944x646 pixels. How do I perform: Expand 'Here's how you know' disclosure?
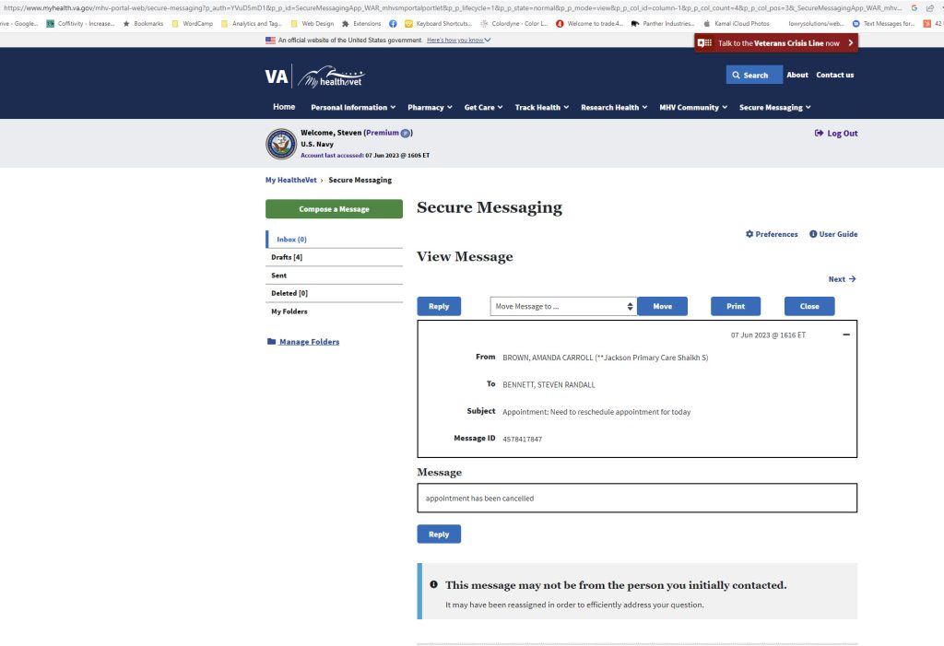[458, 41]
